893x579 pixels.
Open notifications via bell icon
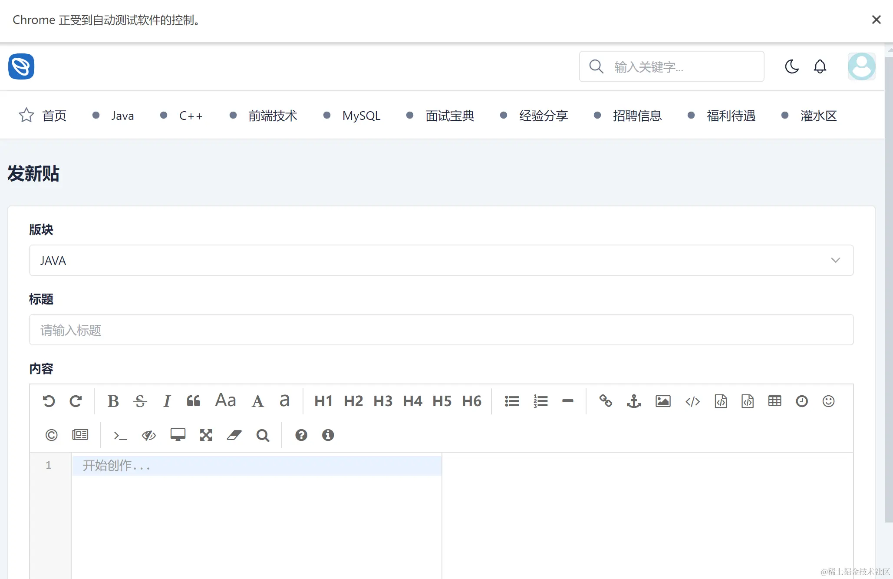820,66
